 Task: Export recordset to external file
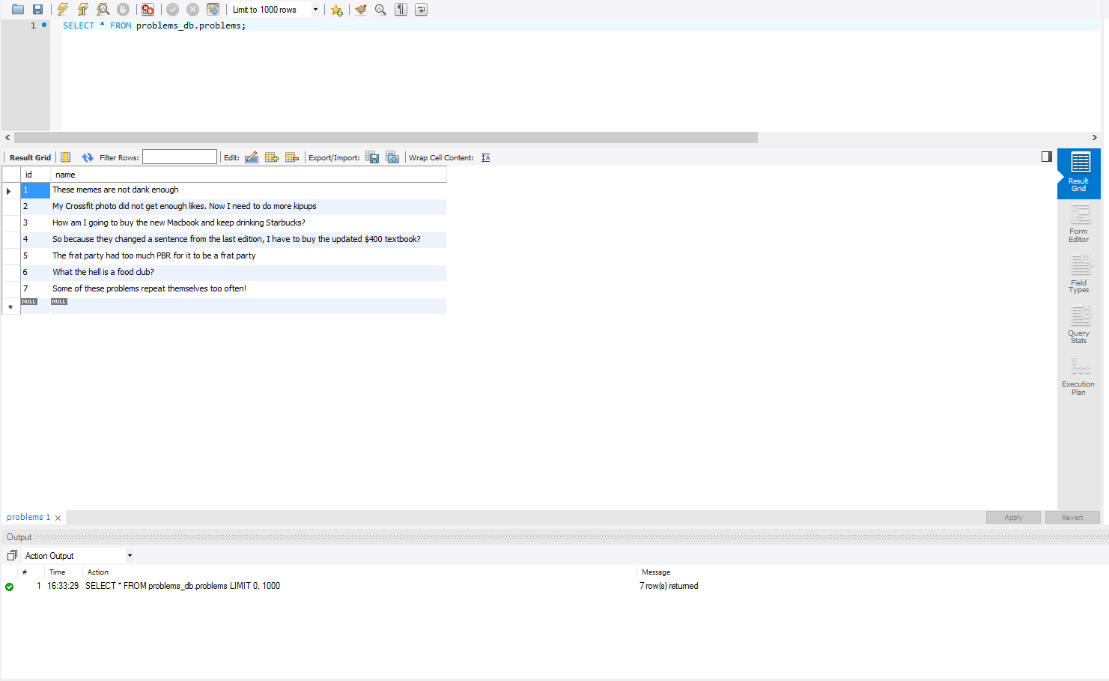tap(372, 157)
